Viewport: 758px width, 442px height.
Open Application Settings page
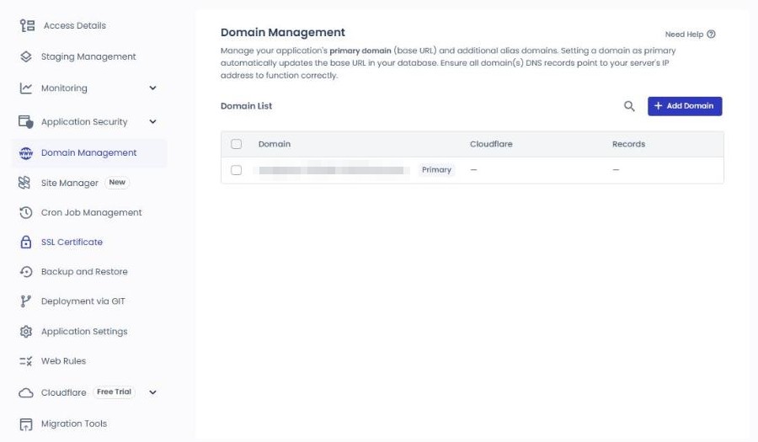click(x=84, y=332)
